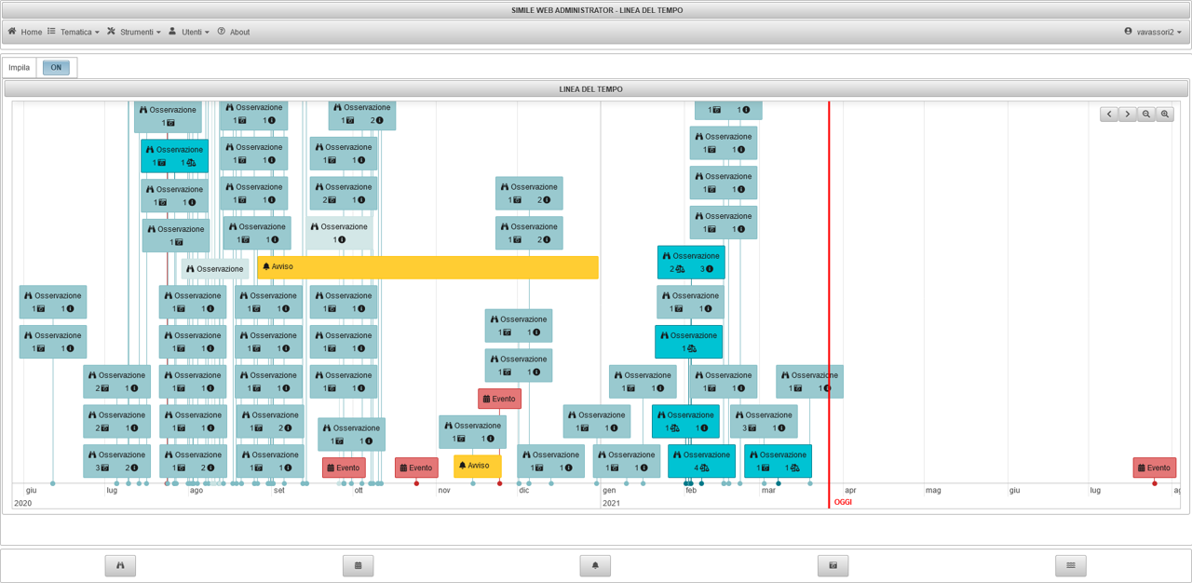Click the list lines button at bottom
Screen dimensions: 1192x583
point(1071,565)
